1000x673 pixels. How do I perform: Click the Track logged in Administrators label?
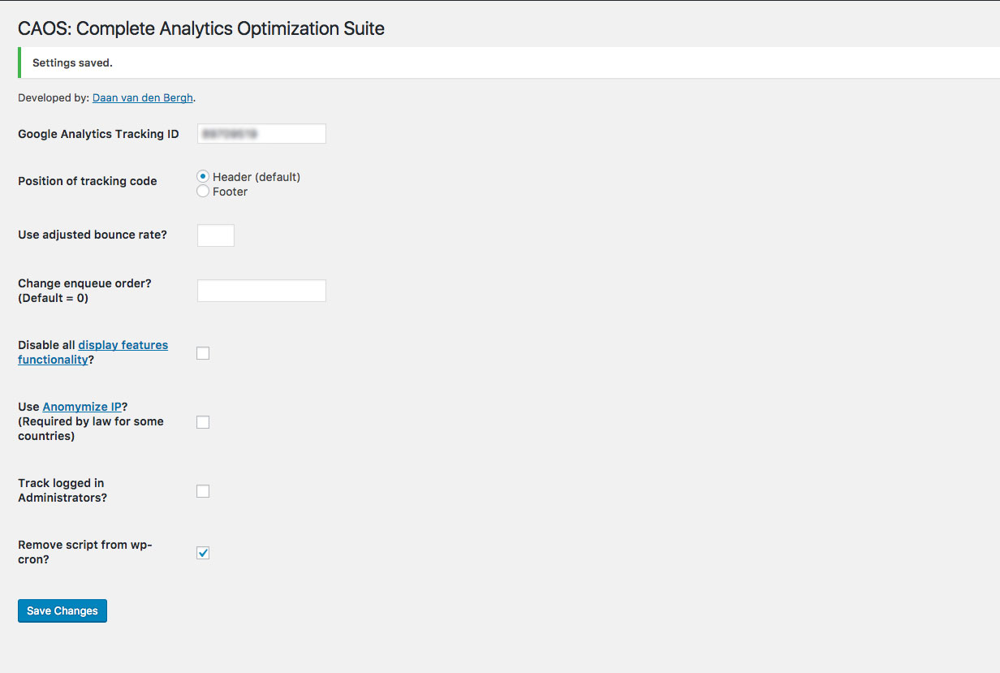pyautogui.click(x=62, y=490)
